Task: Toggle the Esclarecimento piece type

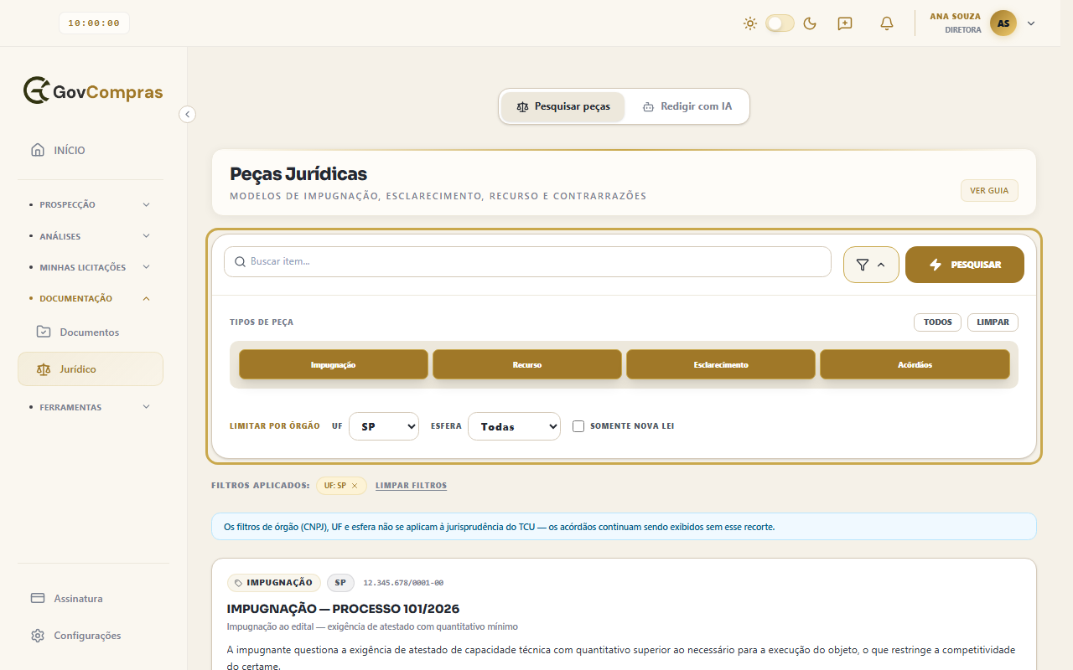Action: [x=721, y=364]
